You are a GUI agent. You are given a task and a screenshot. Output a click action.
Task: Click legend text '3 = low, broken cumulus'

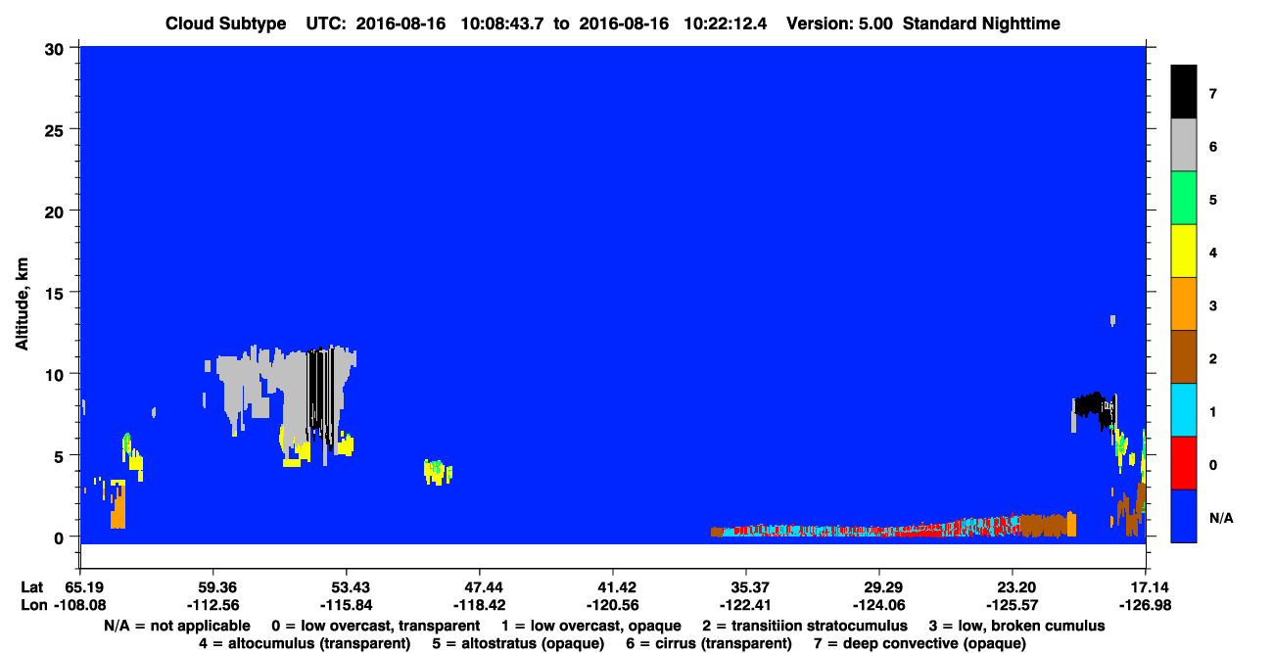point(1016,626)
